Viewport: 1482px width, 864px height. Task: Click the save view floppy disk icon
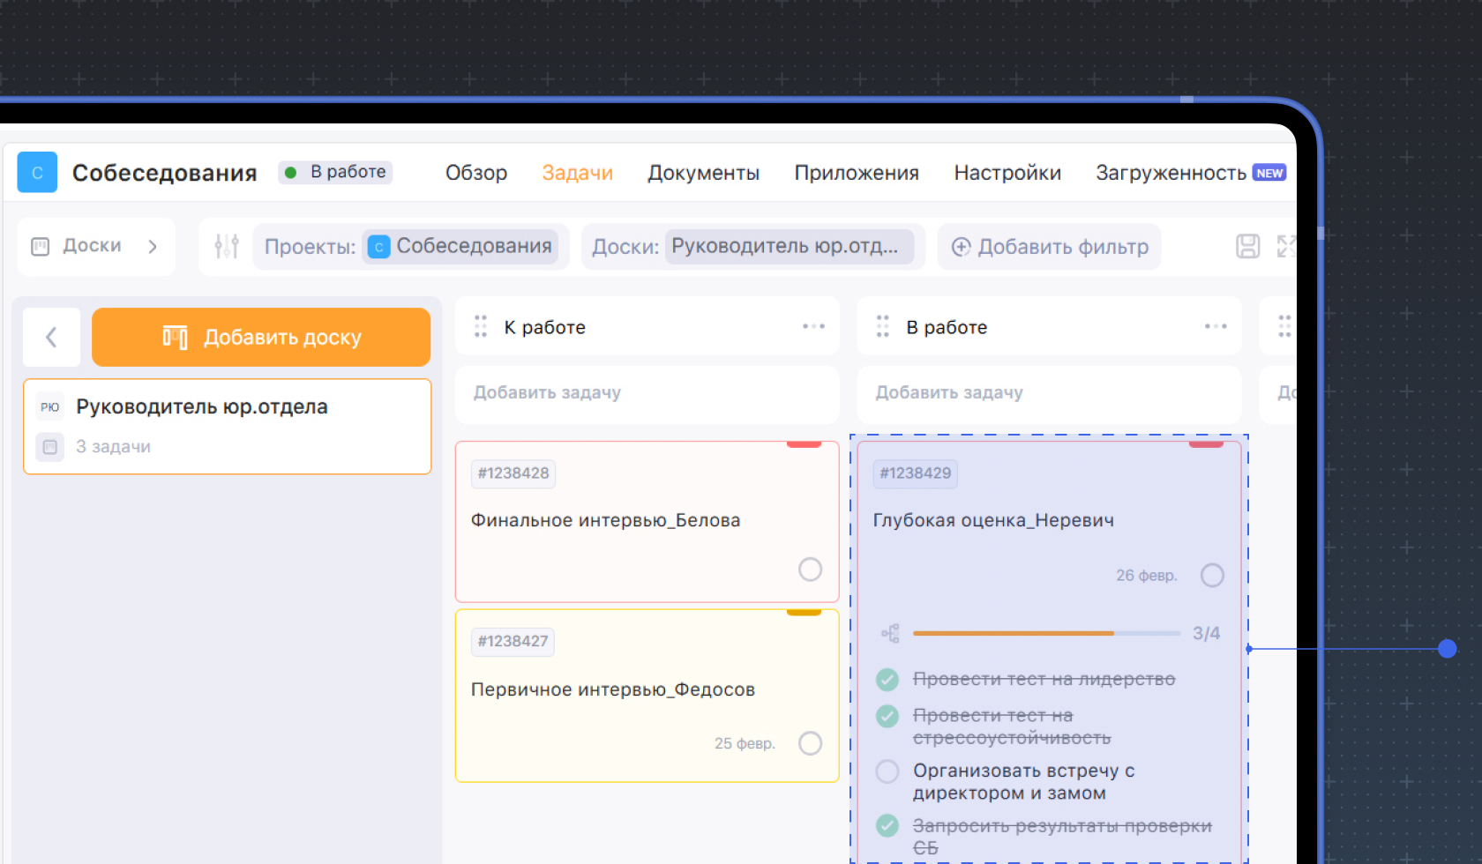coord(1247,246)
